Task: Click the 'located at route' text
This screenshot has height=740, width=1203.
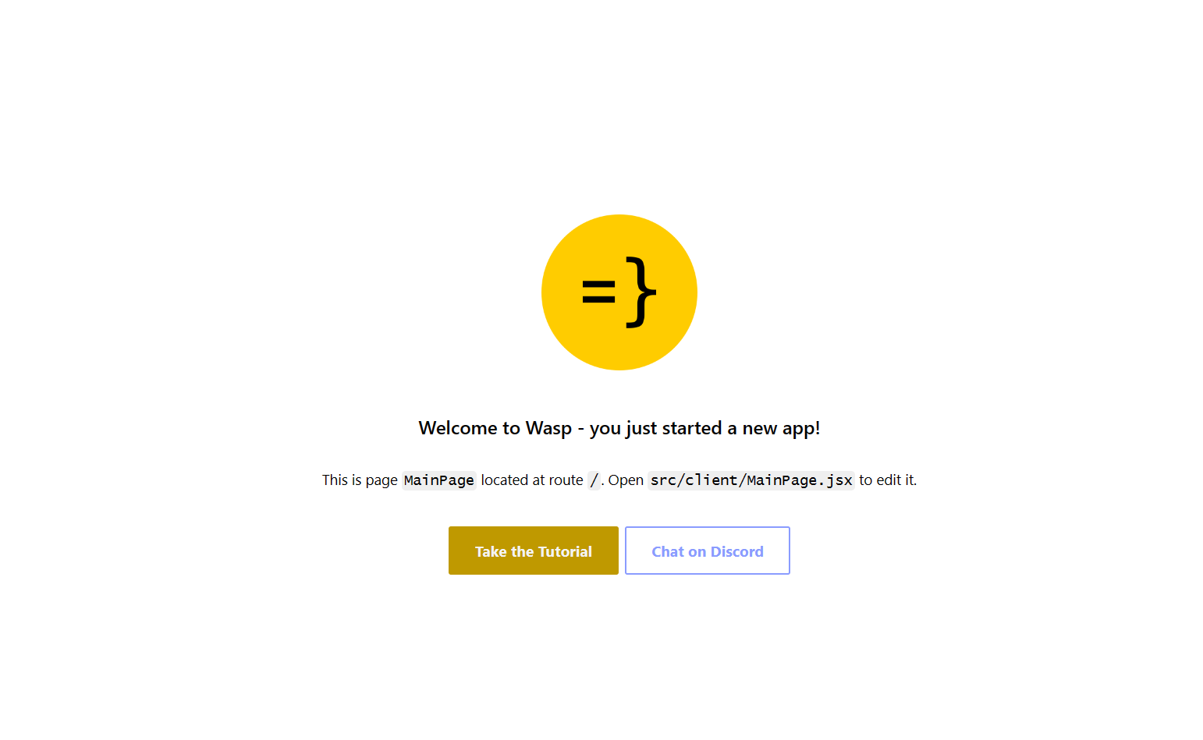Action: [532, 480]
